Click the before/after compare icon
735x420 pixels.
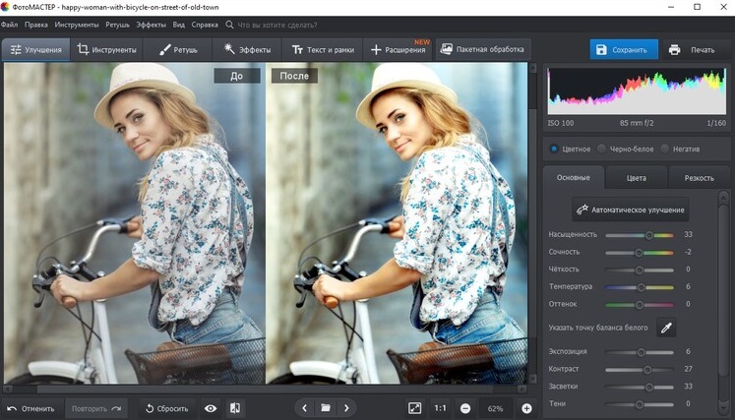point(235,408)
